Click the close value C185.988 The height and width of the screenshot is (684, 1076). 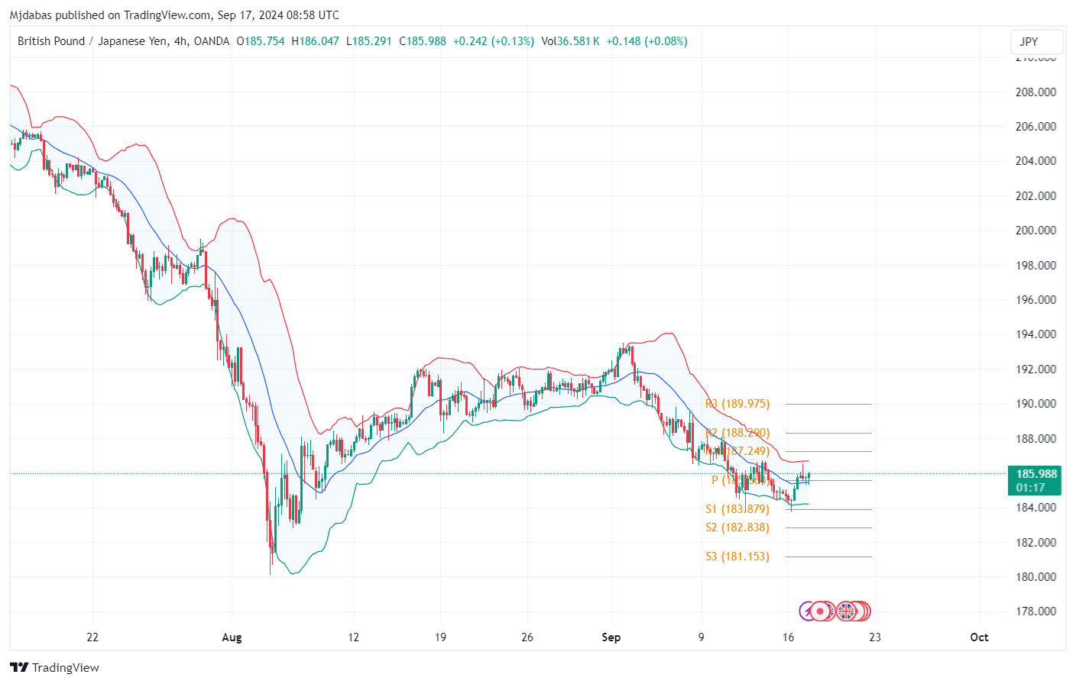[423, 41]
